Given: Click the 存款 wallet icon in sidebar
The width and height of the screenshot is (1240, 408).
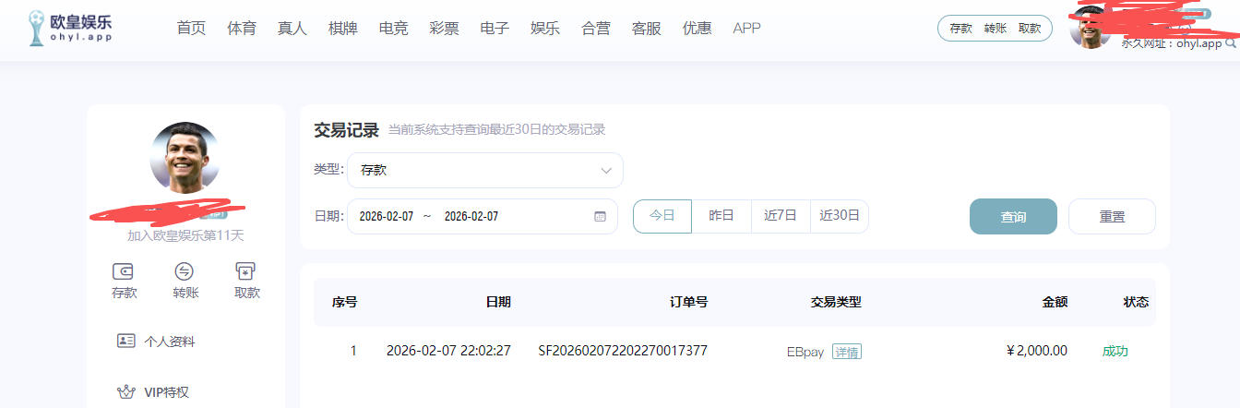Looking at the screenshot, I should (x=124, y=271).
